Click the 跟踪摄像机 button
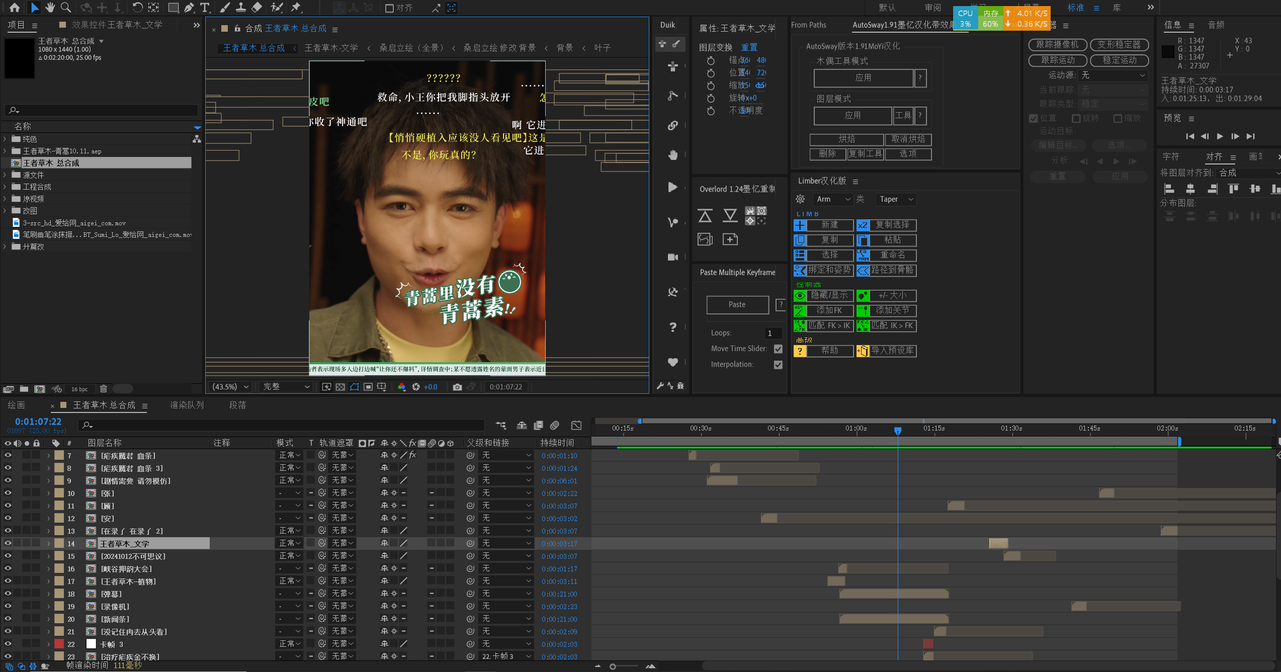 [x=1057, y=45]
